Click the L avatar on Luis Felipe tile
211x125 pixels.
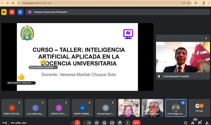[35, 108]
